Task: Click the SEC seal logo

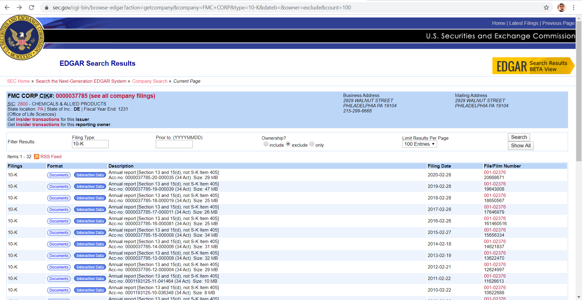Action: 22,37
